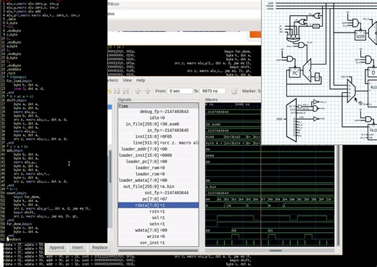Click the Insert button
Image resolution: width=377 pixels, height=267 pixels.
[x=78, y=247]
